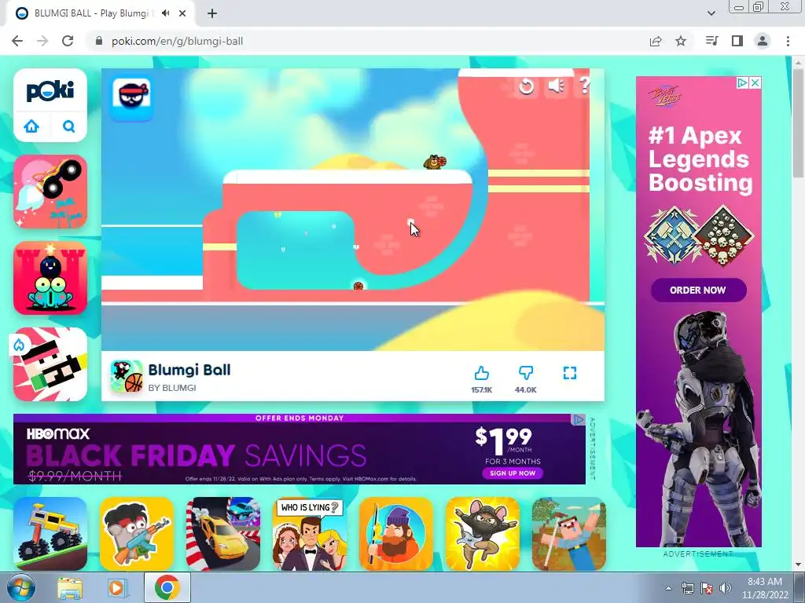Open the tab search dropdown chevron
This screenshot has height=603, width=805.
711,13
